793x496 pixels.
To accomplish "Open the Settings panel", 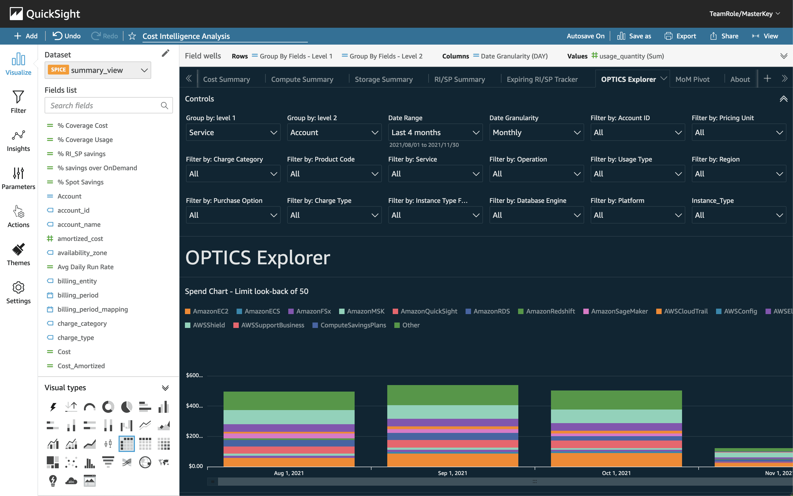I will (18, 292).
